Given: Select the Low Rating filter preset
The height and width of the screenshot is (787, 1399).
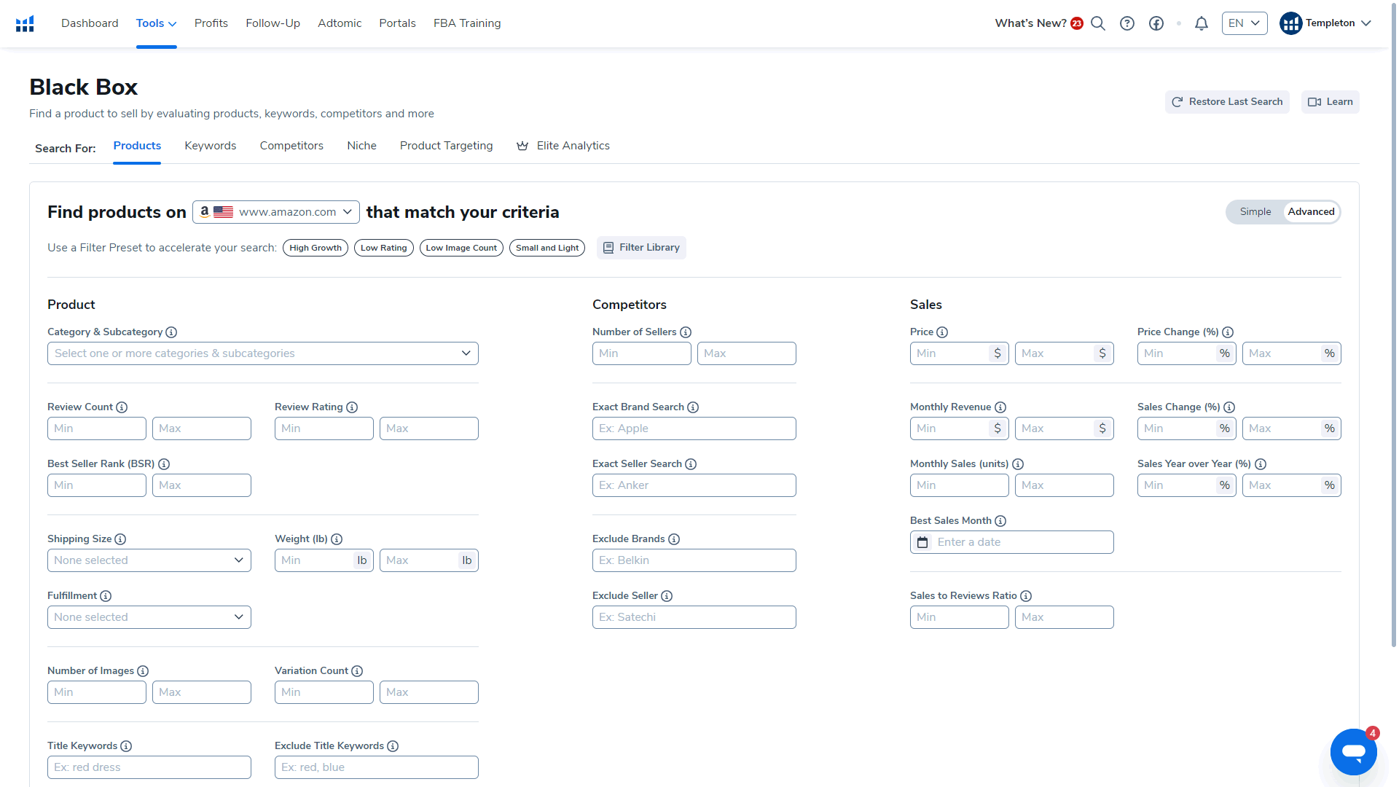Looking at the screenshot, I should (x=383, y=248).
